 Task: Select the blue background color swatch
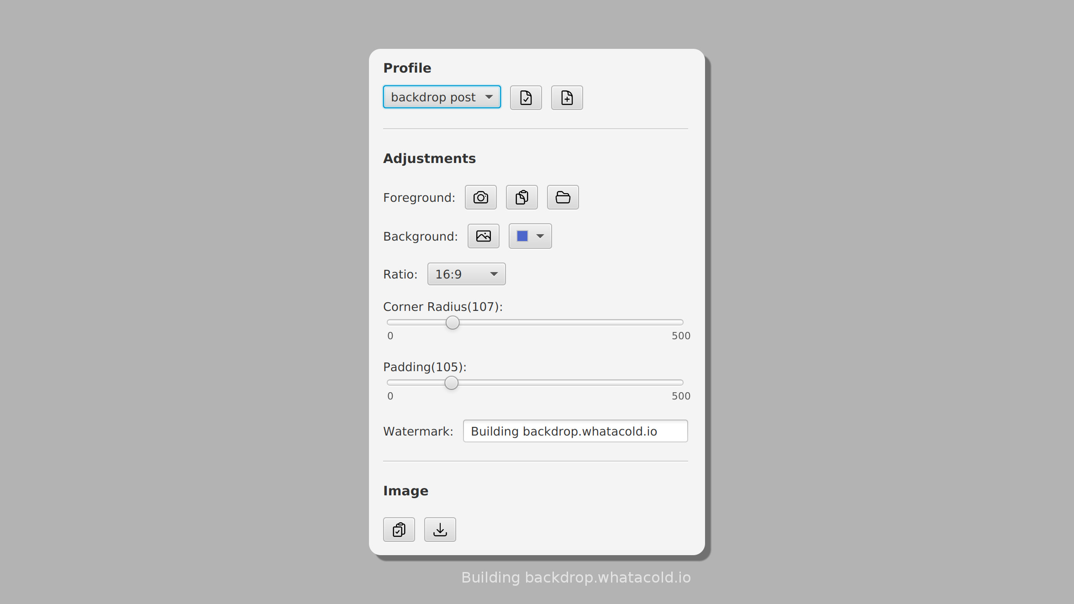(523, 236)
